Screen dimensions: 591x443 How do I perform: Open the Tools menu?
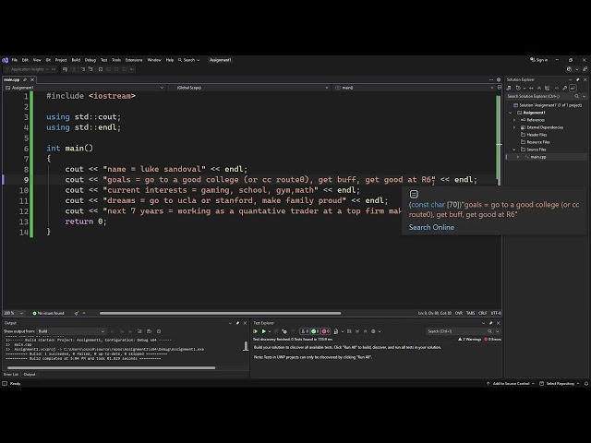pyautogui.click(x=116, y=60)
